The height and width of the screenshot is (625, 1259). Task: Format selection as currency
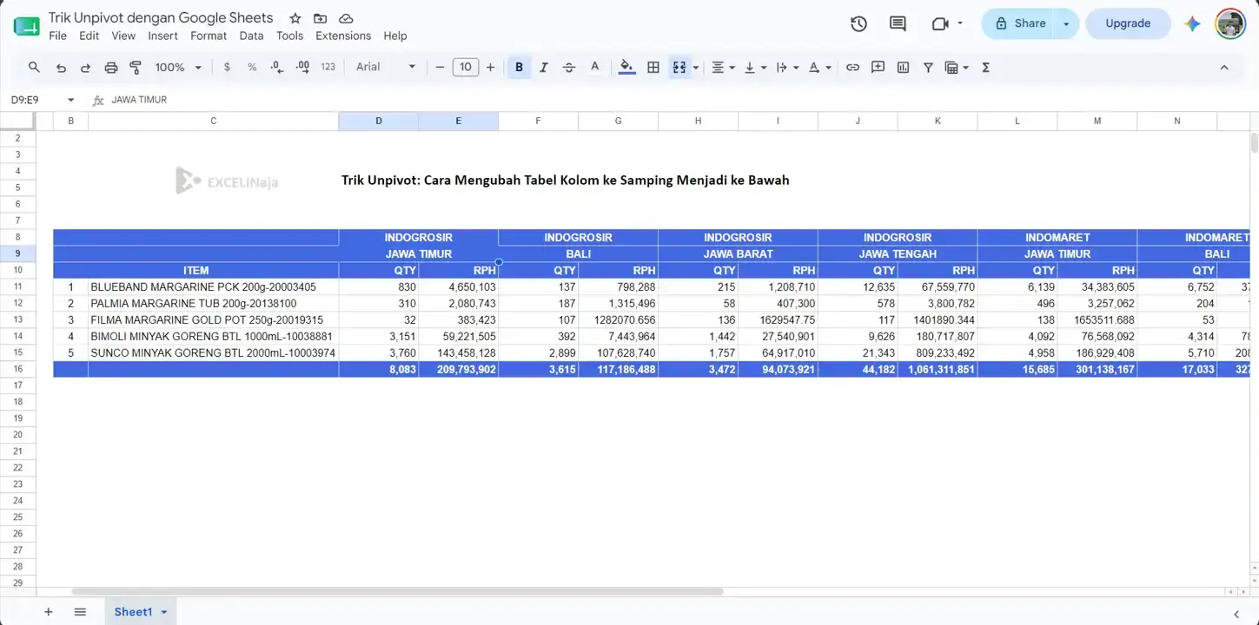[x=227, y=67]
